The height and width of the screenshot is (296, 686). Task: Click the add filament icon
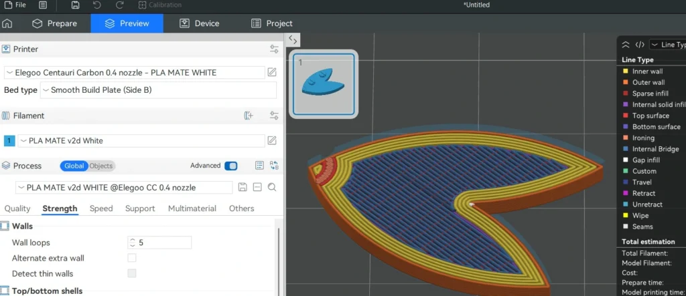click(x=249, y=116)
